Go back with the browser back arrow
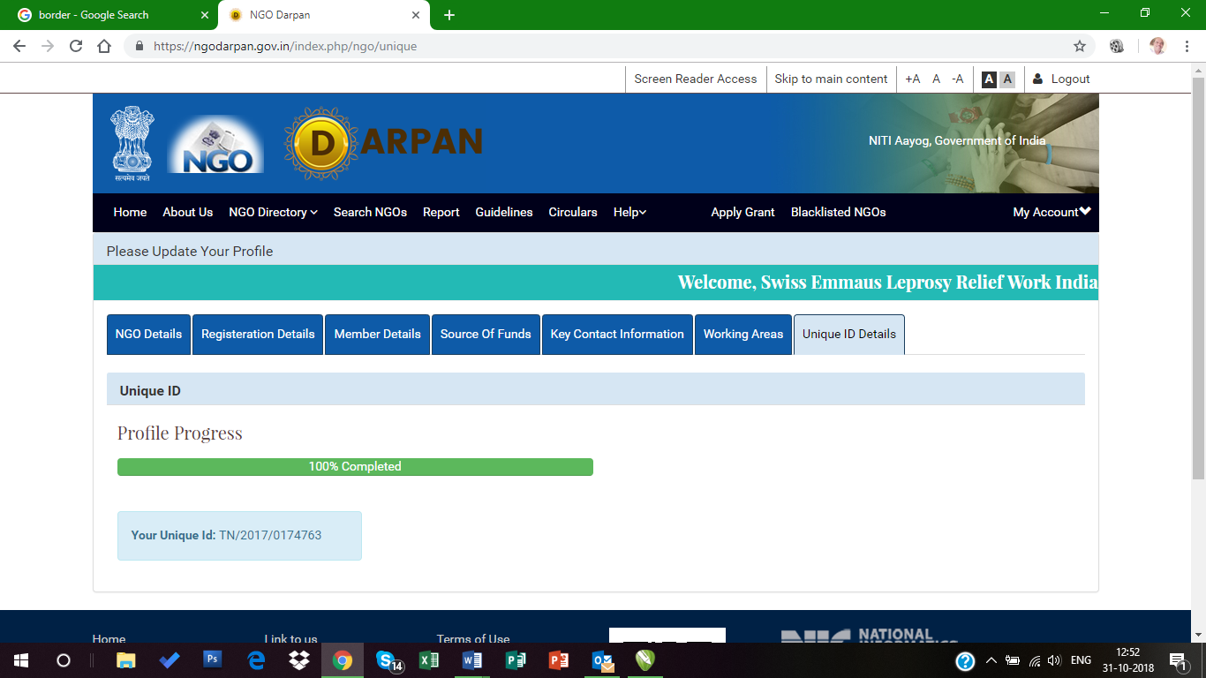This screenshot has height=678, width=1206. pos(19,46)
